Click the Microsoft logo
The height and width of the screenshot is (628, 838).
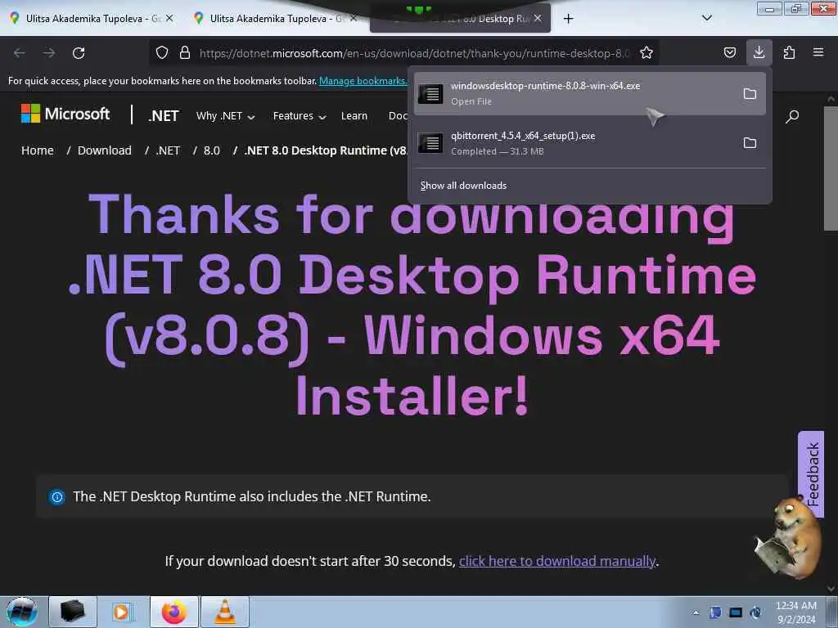(x=65, y=113)
